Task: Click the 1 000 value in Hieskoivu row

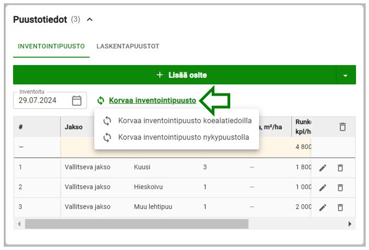Action: point(303,187)
